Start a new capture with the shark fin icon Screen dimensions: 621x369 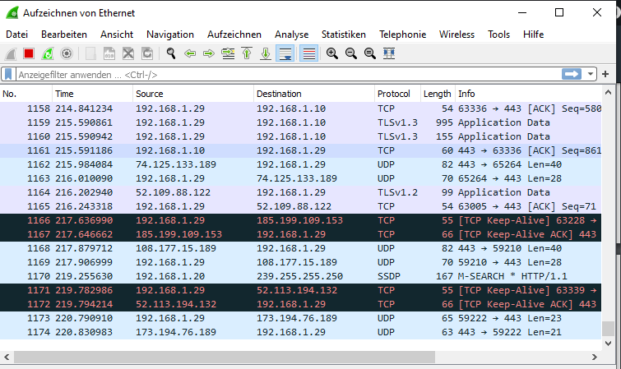click(11, 53)
